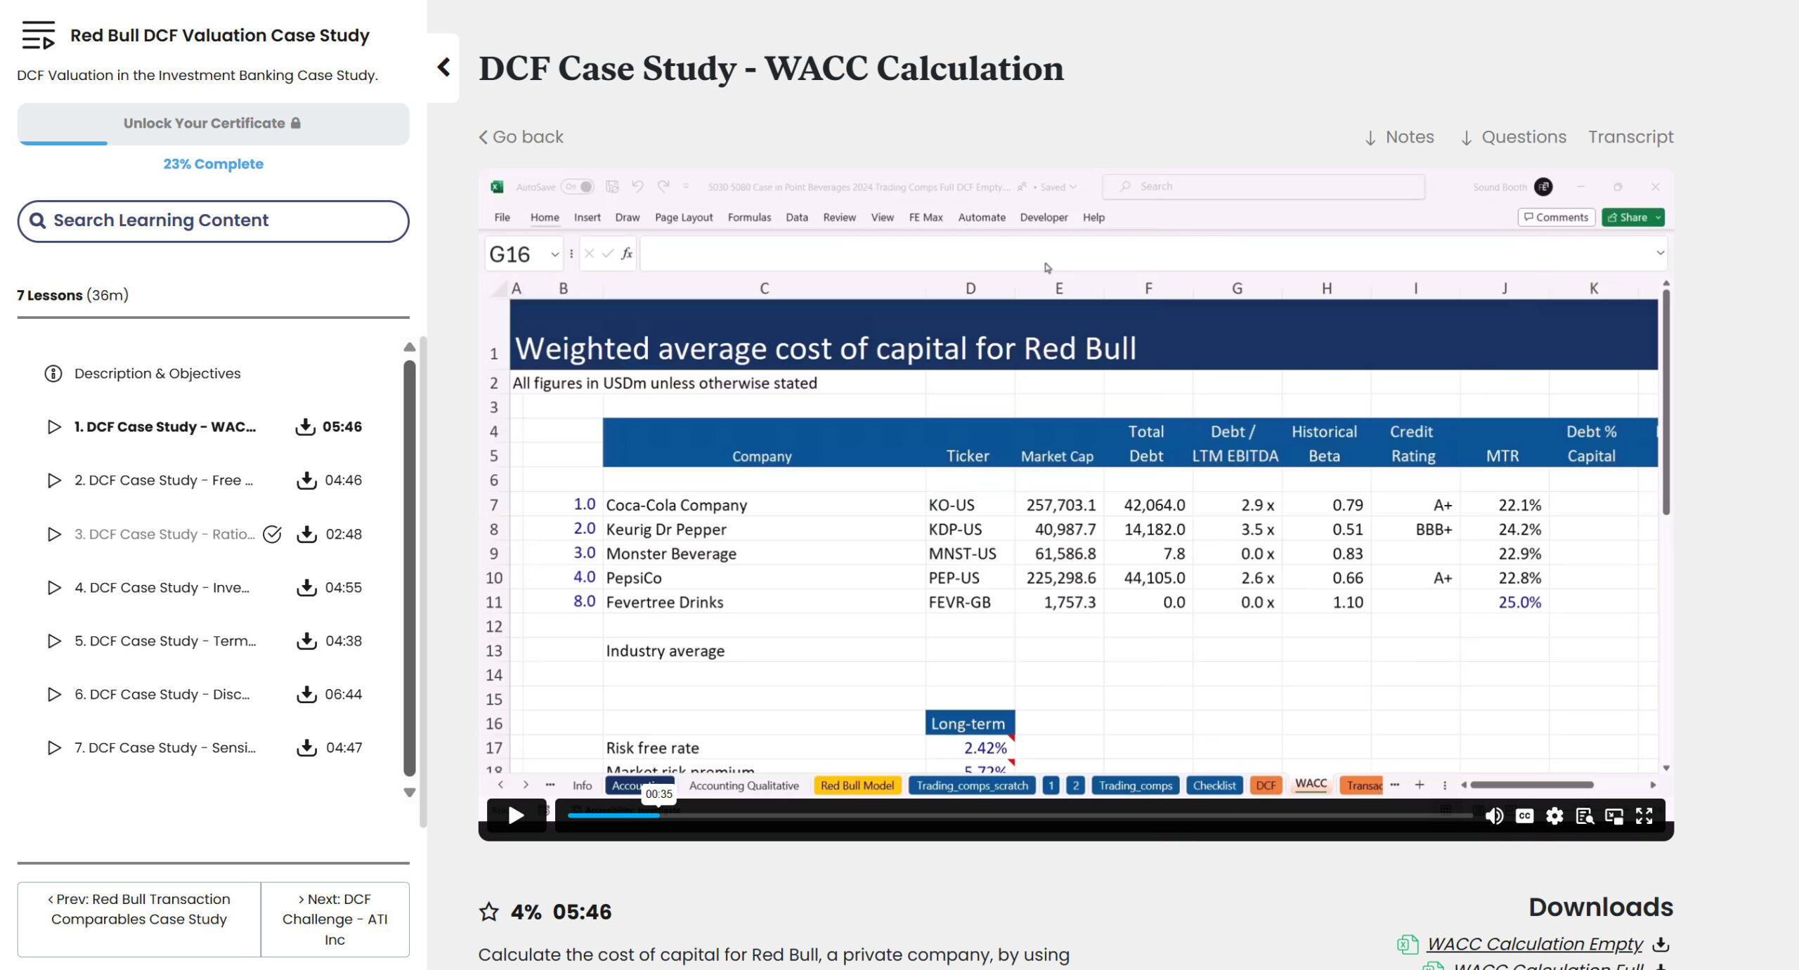This screenshot has height=970, width=1799.
Task: Enable picture-in-picture mode
Action: (1614, 815)
